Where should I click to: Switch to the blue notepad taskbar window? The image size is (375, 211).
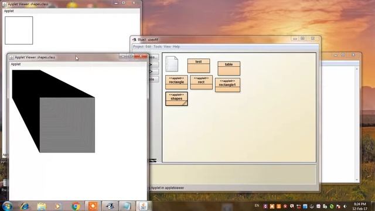127,206
